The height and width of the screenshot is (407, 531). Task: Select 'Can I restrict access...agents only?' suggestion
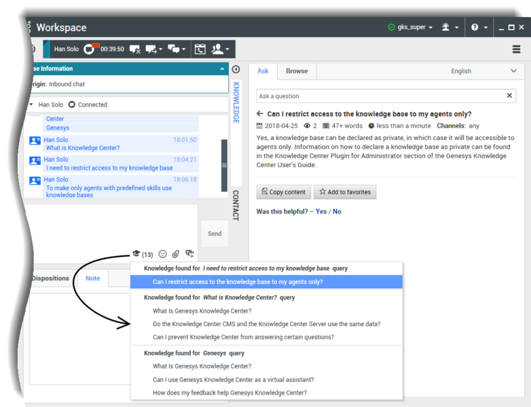tap(266, 282)
